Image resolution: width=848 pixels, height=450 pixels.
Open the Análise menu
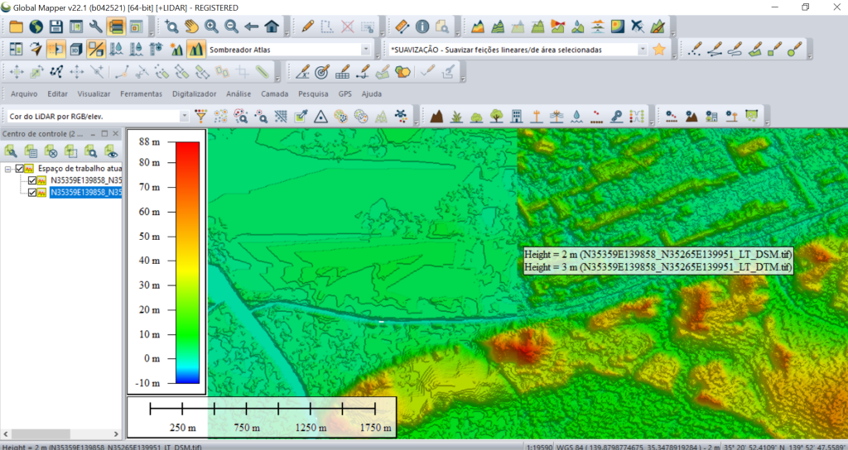[x=238, y=94]
